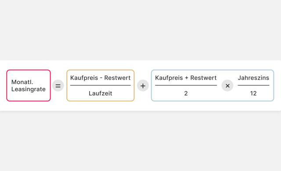Select the blue interest formula box

tap(213, 85)
